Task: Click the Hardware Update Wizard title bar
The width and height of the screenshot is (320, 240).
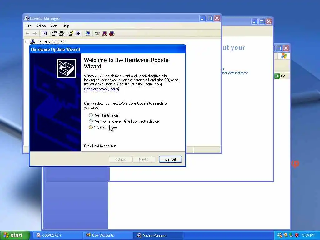Action: pyautogui.click(x=107, y=49)
